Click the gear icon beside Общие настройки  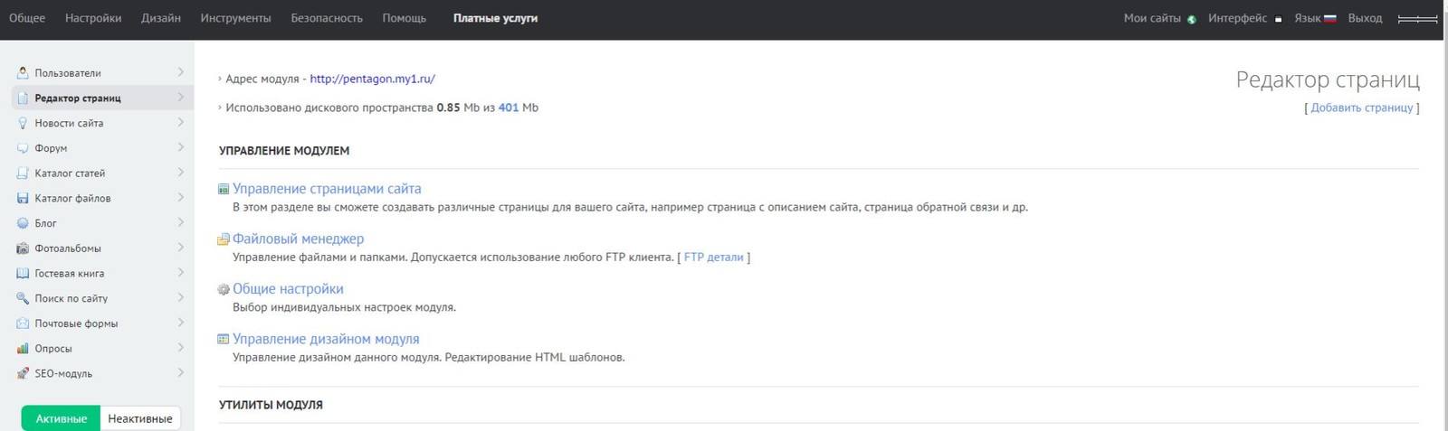click(x=224, y=290)
